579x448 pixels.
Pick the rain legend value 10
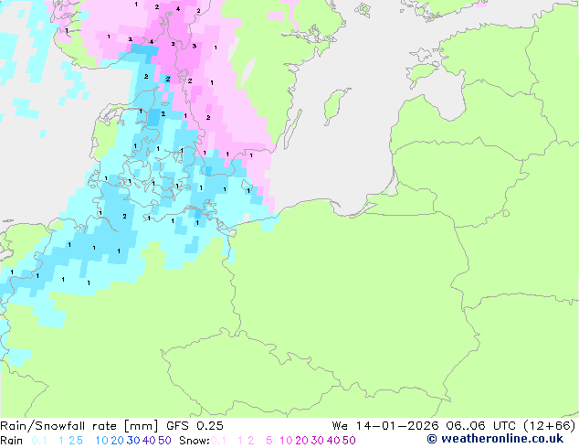(101, 441)
